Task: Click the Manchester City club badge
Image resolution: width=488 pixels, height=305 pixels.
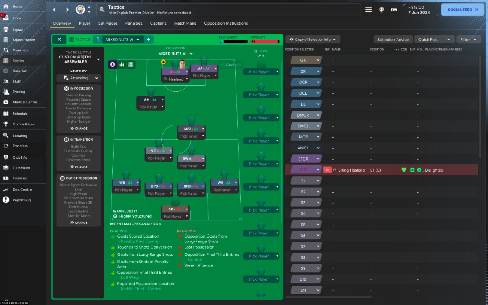Action: (x=80, y=10)
